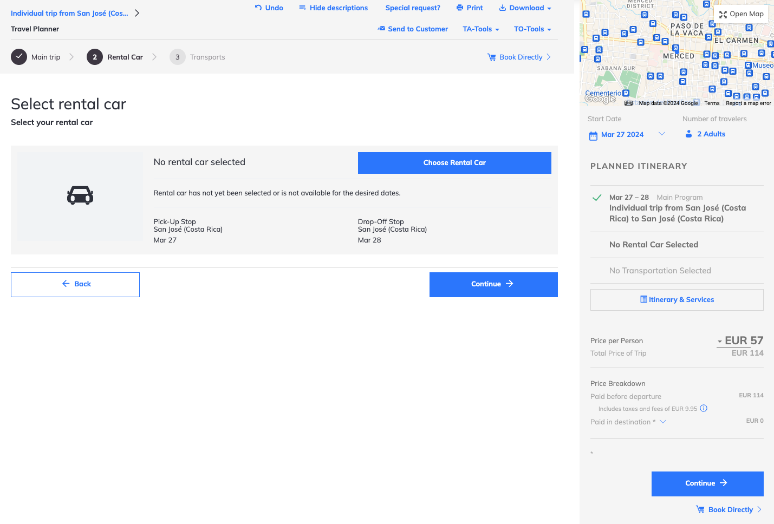Click the Back button label
774x524 pixels.
pos(82,284)
